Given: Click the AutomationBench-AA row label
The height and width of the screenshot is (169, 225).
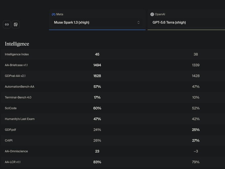Looking at the screenshot, I should point(20,87).
